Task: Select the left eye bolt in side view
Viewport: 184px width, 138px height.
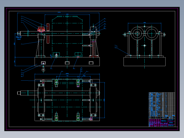Action: tap(125, 35)
